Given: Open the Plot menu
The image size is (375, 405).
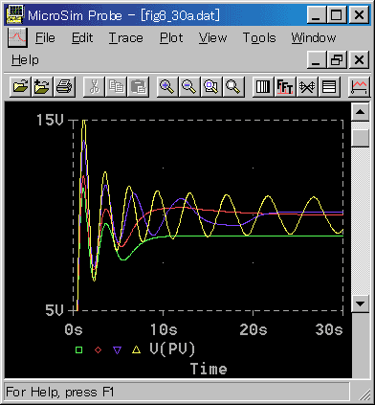Looking at the screenshot, I should click(171, 38).
